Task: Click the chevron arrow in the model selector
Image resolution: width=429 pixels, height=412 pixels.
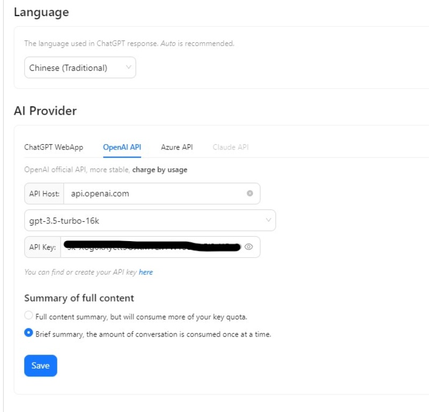Action: coord(268,220)
